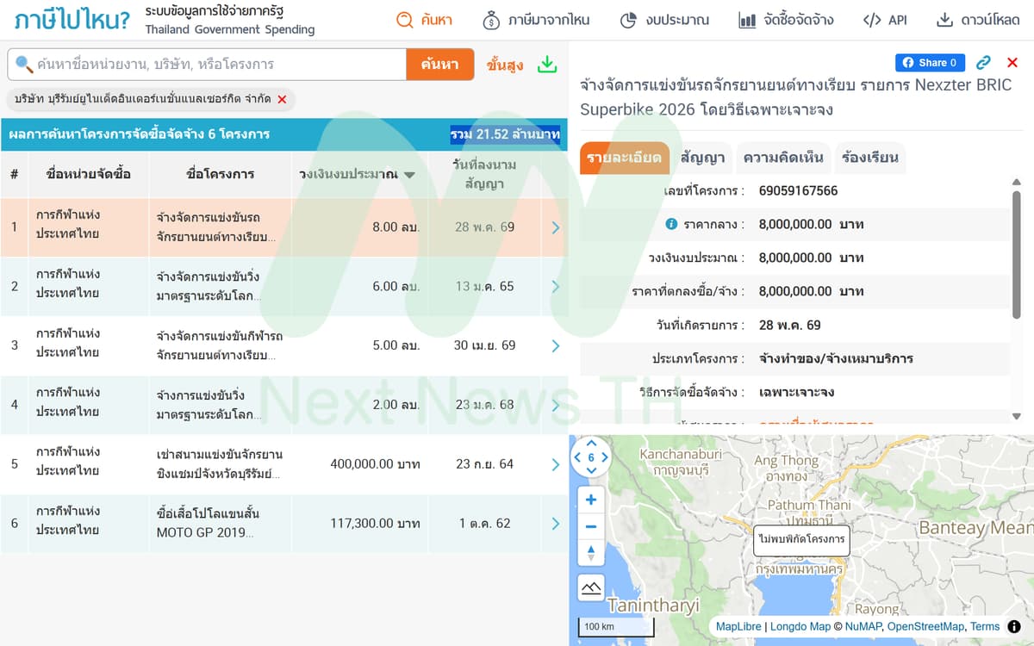Remove the บริษัท บุรีรัมย์ filter chip
Screen dimensions: 1034x646
(282, 100)
